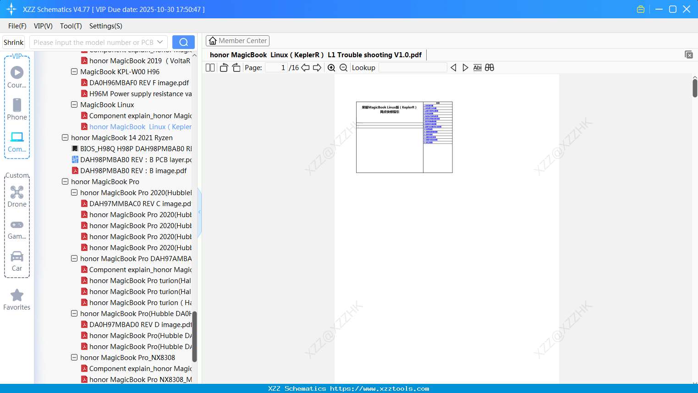Open the Settings(S) menu

click(x=106, y=26)
